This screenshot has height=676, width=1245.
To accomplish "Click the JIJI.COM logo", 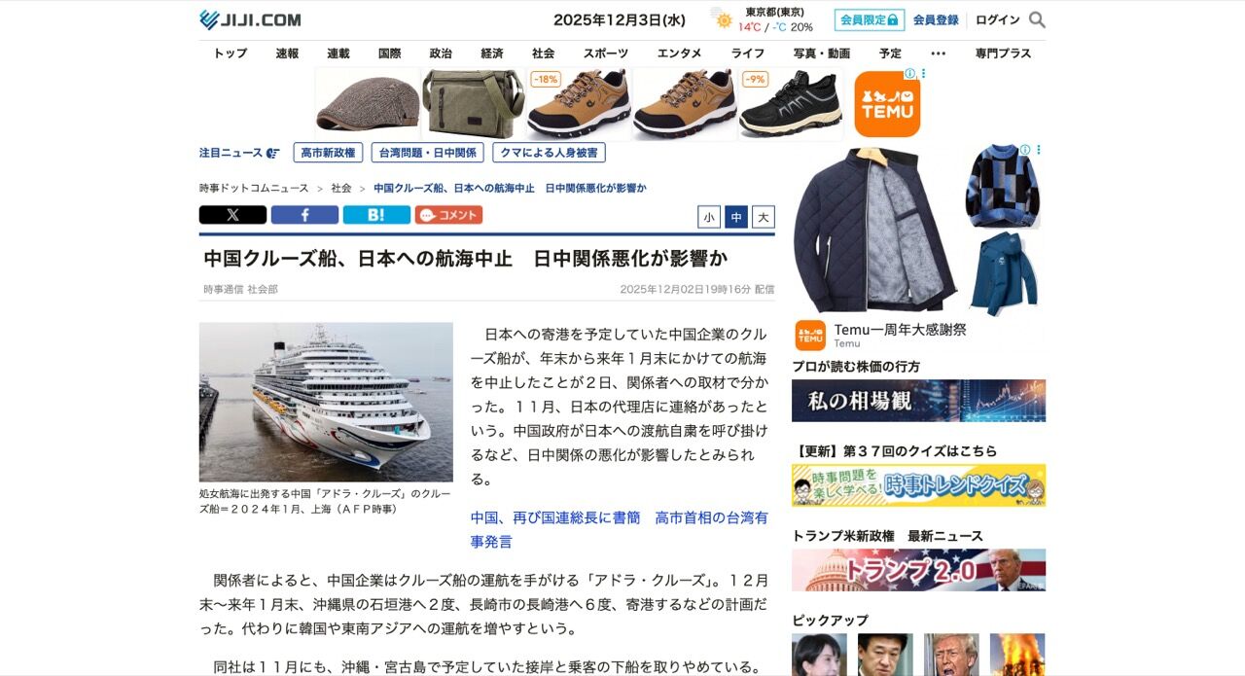I will pos(250,19).
